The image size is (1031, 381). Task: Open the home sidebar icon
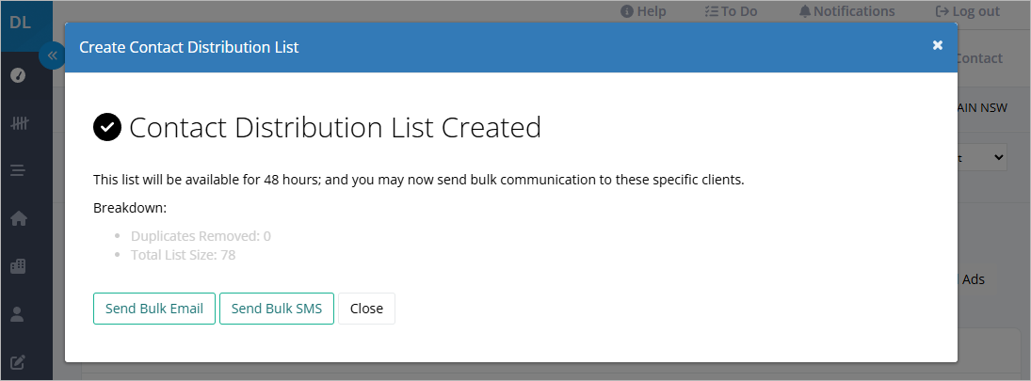(19, 219)
